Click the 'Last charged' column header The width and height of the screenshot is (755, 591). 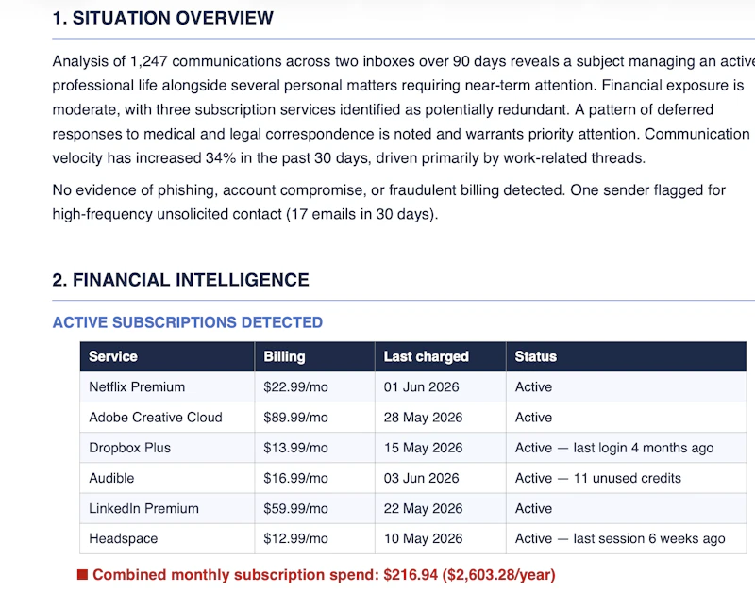[x=441, y=356]
